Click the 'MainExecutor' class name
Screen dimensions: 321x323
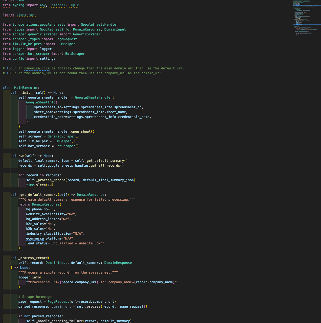pyautogui.click(x=26, y=88)
